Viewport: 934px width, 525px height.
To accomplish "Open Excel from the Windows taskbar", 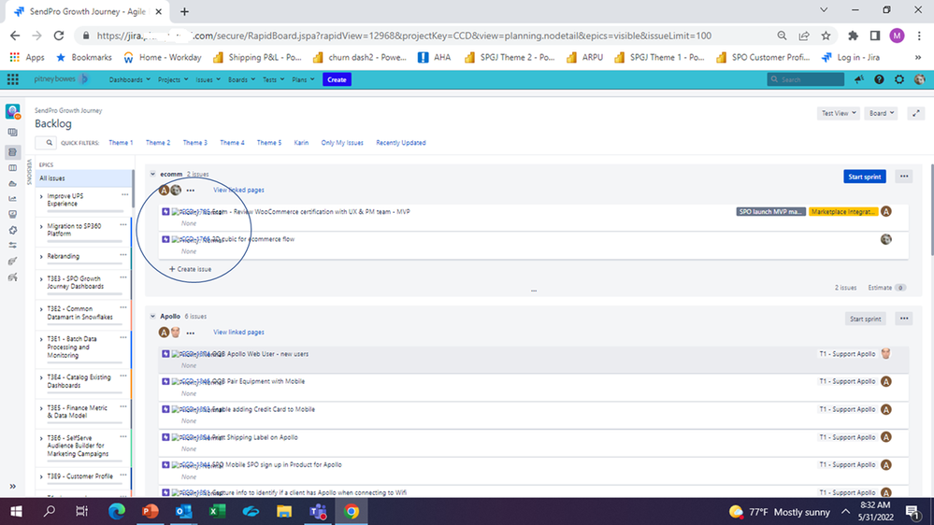I will (x=218, y=511).
